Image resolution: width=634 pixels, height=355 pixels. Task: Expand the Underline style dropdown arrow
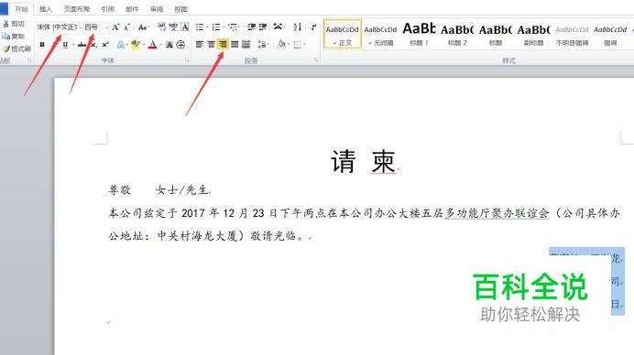point(72,45)
